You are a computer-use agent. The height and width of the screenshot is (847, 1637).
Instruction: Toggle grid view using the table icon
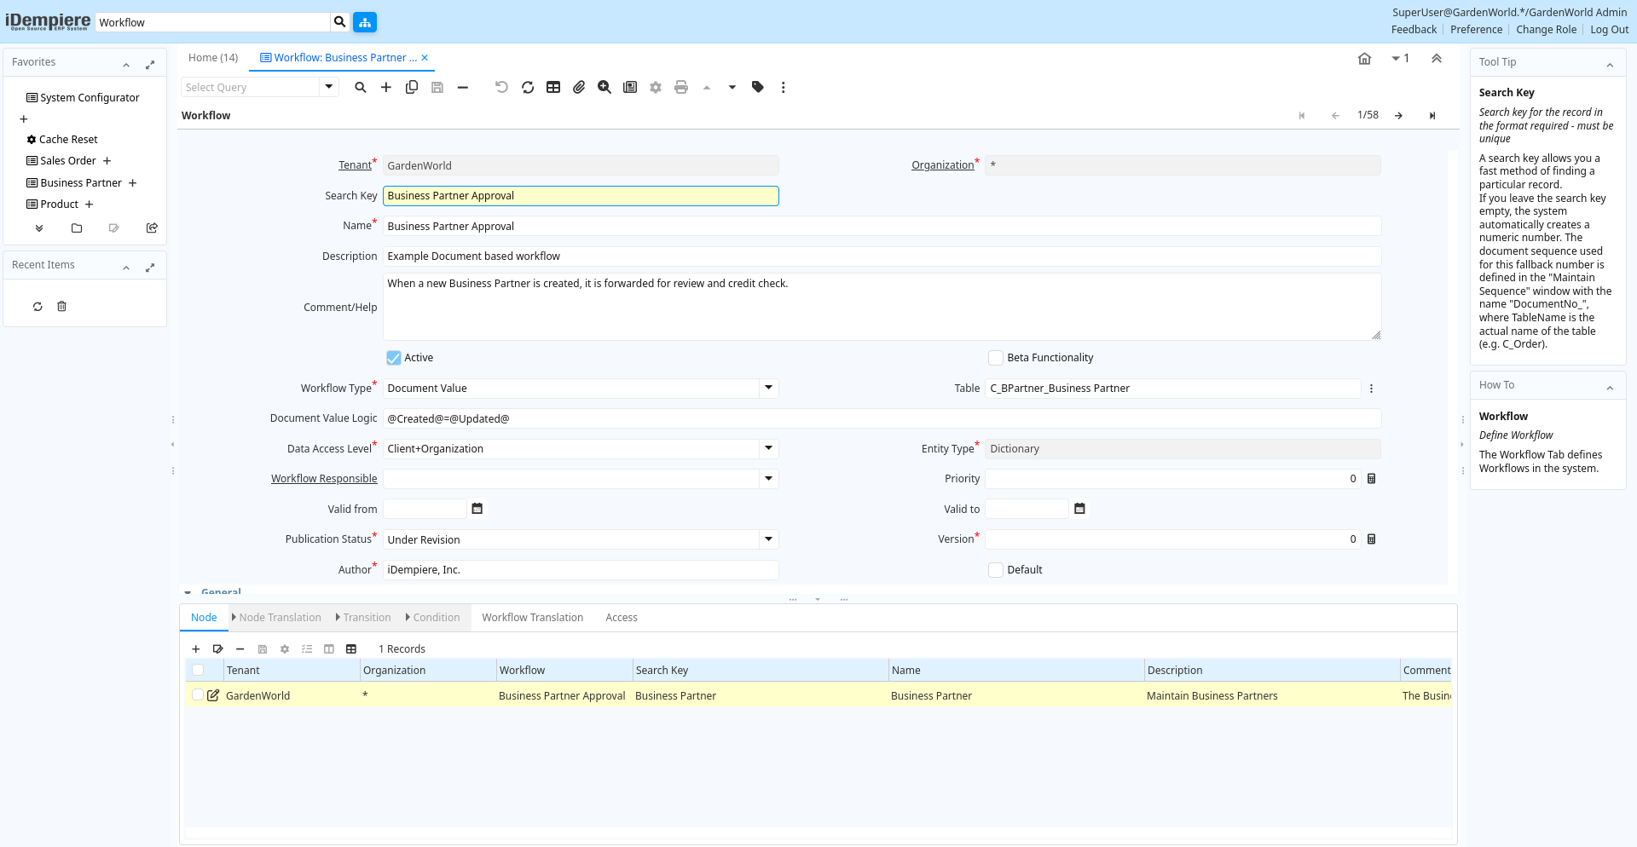(553, 87)
